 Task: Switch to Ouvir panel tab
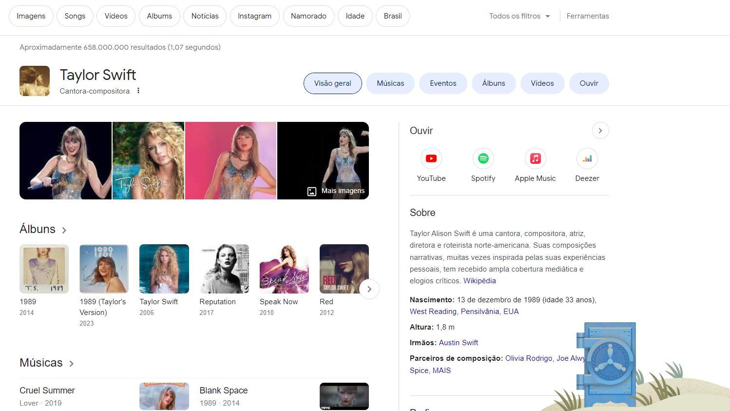[x=589, y=83]
